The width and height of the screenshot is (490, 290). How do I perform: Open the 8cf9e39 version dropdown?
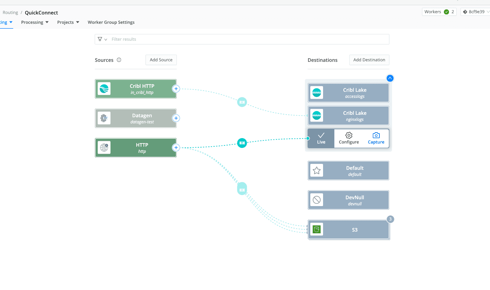click(476, 12)
